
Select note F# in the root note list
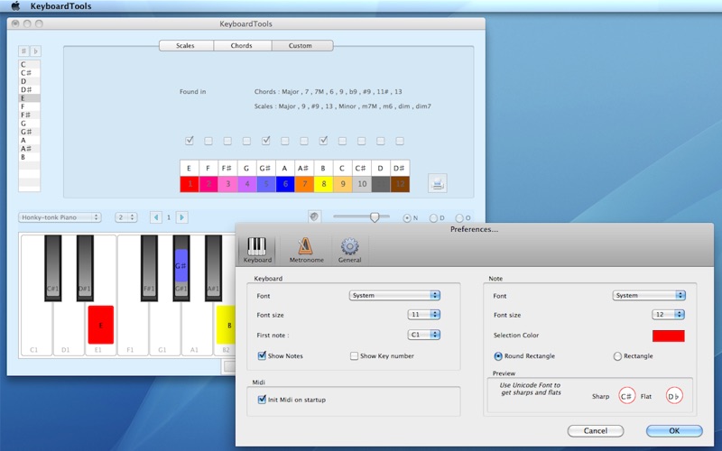(x=29, y=115)
